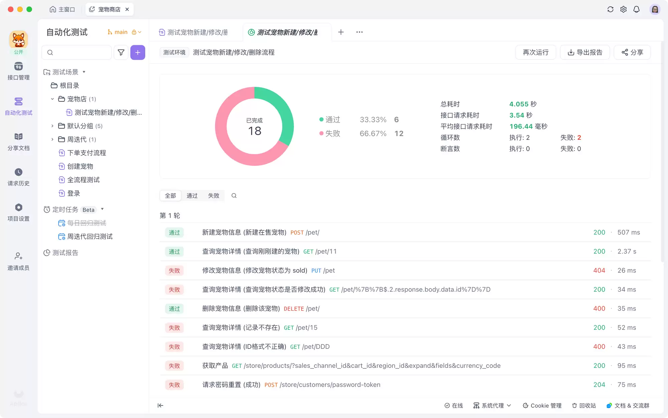Click the search icon beside 失败 filter
Screen dimensions: 668x418
pos(234,196)
